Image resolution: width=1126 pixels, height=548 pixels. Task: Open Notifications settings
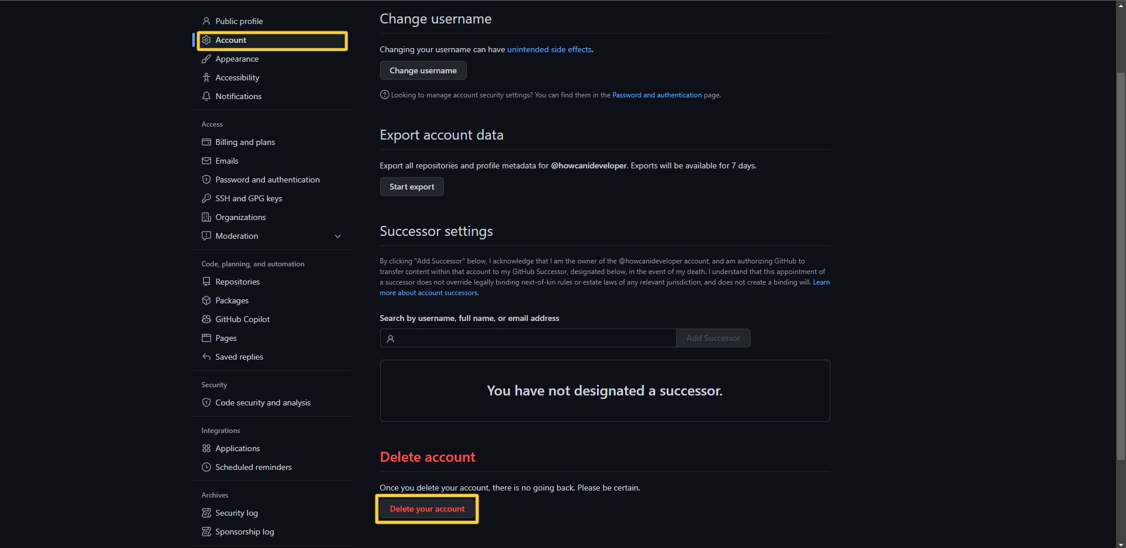coord(272,96)
